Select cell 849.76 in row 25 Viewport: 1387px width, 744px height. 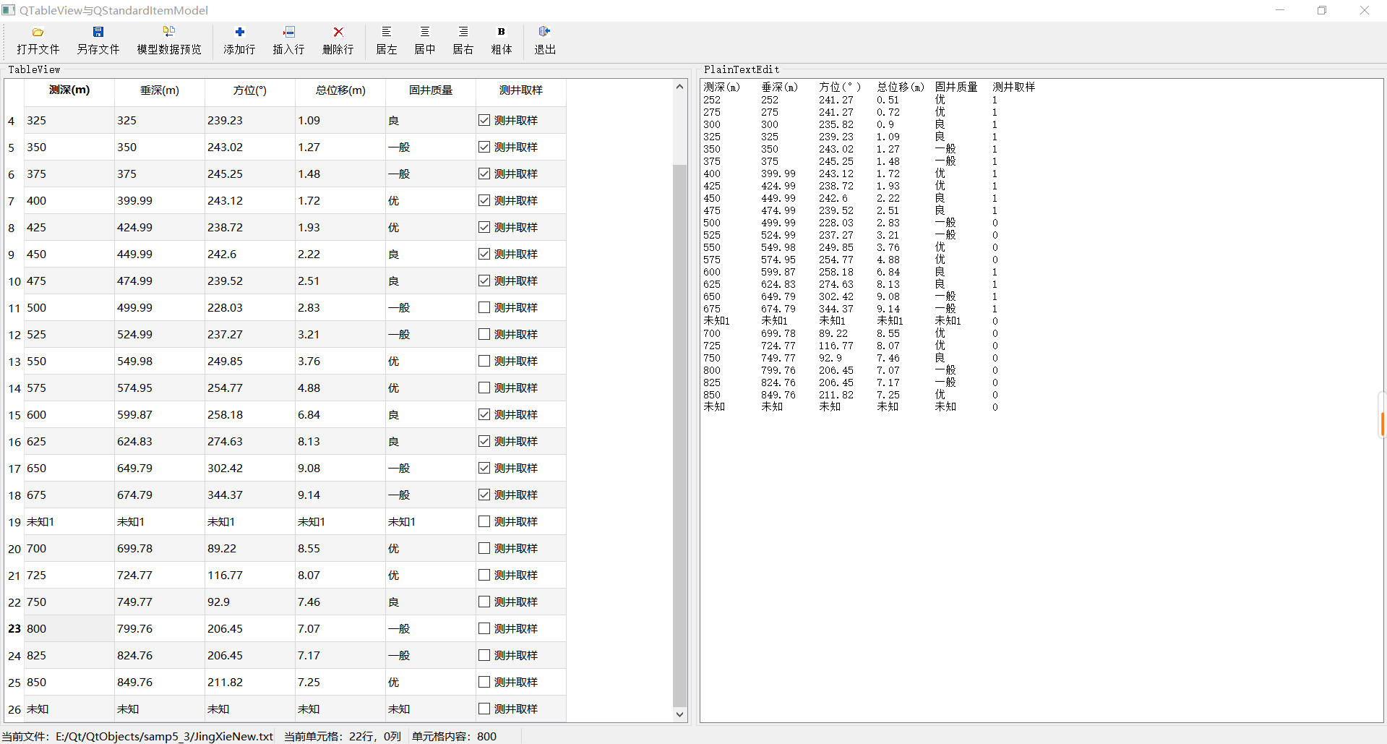160,683
